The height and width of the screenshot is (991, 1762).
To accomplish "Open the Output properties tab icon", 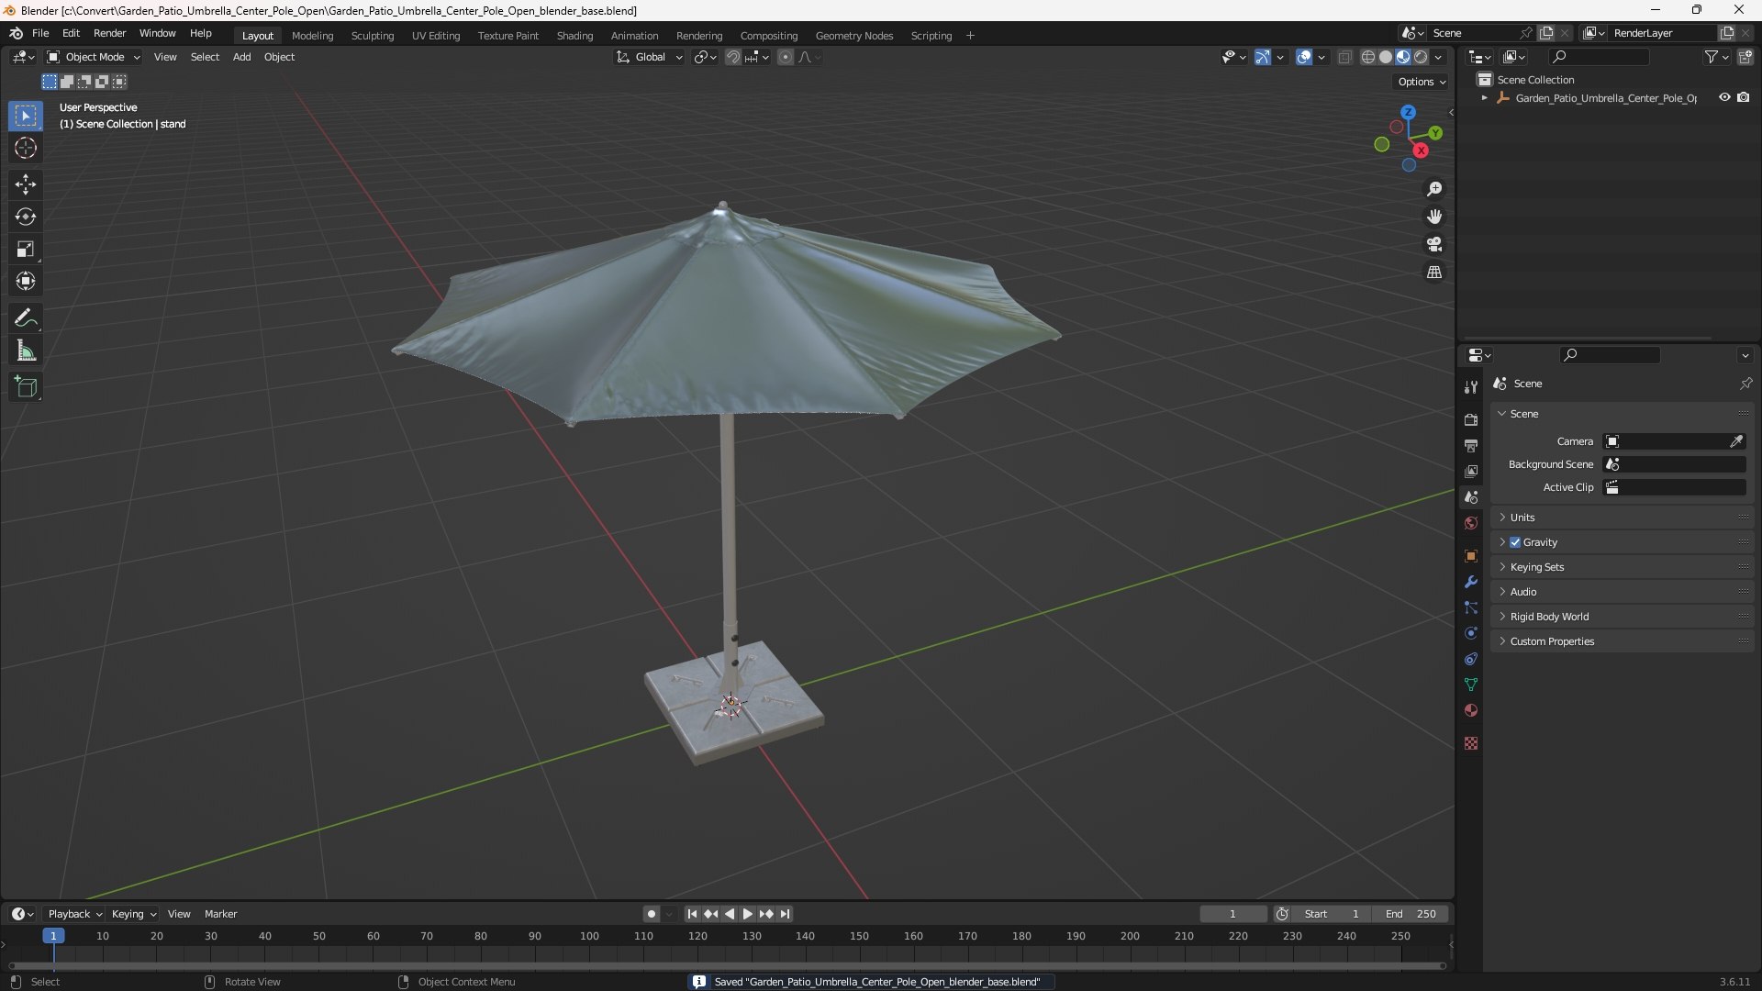I will (x=1471, y=445).
